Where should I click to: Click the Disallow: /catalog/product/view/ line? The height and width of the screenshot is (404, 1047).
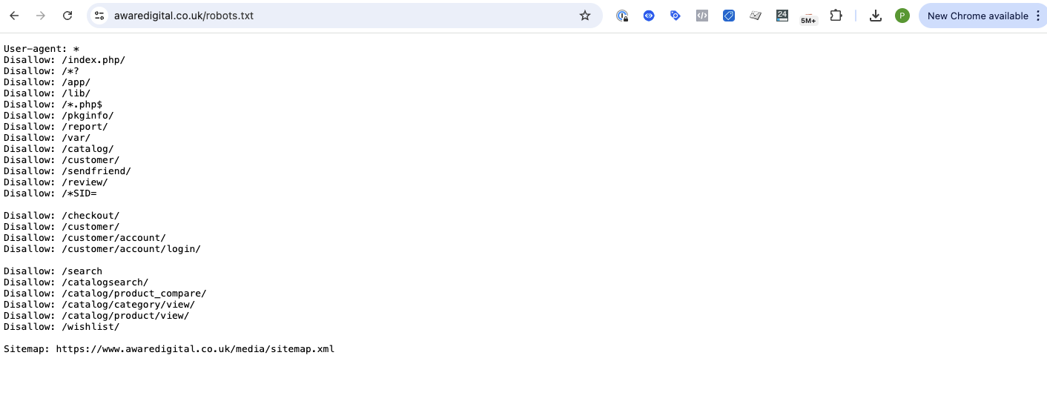tap(96, 316)
